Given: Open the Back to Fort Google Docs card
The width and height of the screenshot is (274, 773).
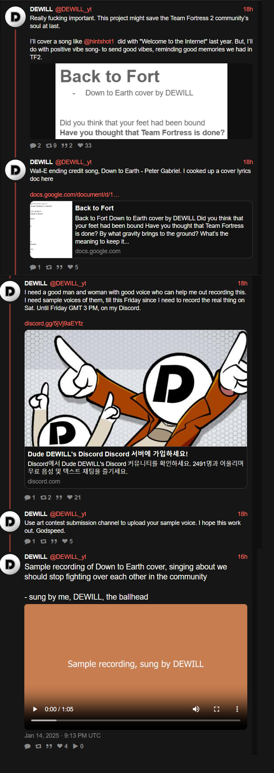Looking at the screenshot, I should tap(141, 230).
